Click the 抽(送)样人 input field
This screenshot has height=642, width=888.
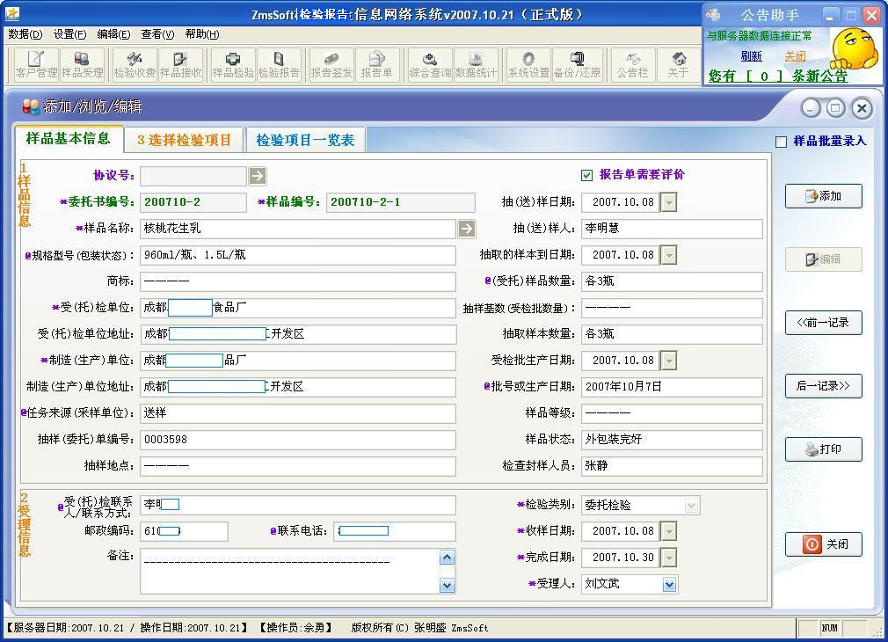coord(672,229)
